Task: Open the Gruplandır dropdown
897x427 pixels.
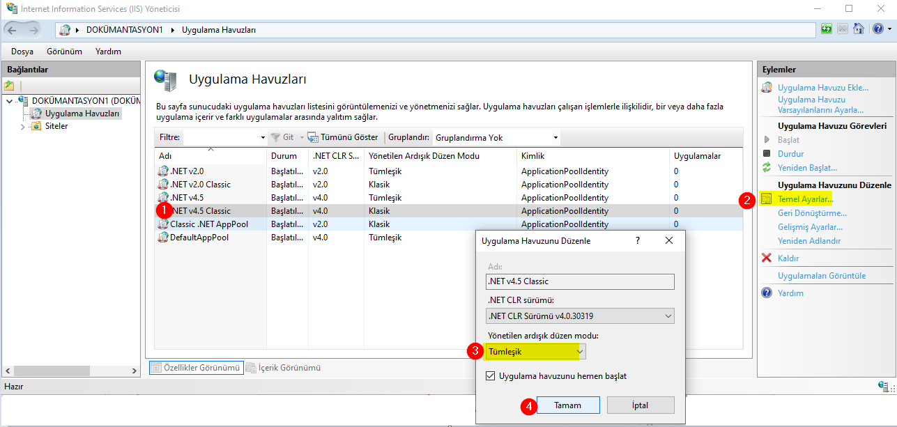Action: click(496, 138)
